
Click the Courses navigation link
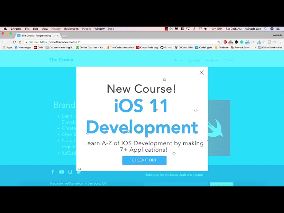193,60
